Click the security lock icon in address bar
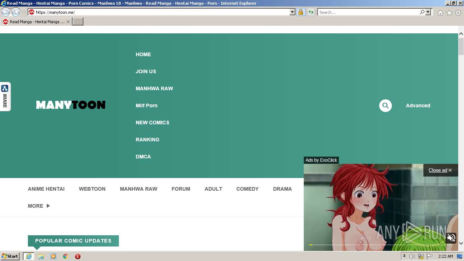This screenshot has height=261, width=464. (301, 12)
